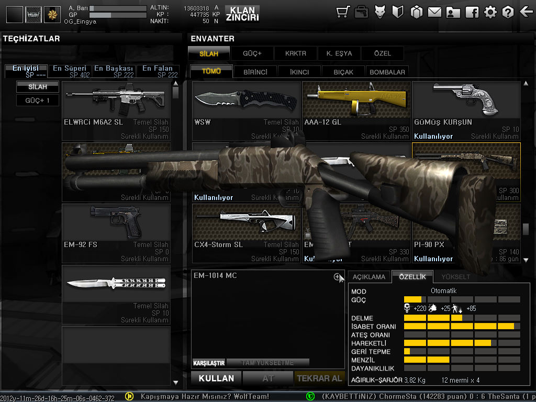Click the inventory scrollbar thumb
This screenshot has height=402, width=536.
pos(526,229)
